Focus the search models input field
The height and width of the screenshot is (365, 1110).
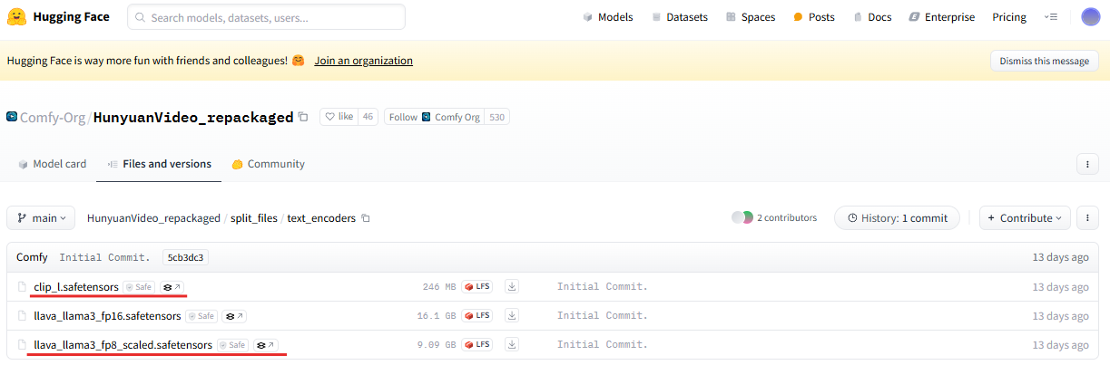click(266, 17)
